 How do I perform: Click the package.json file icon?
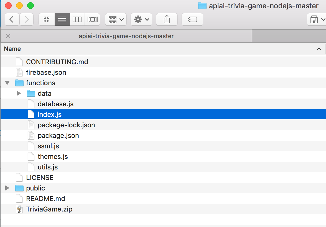pos(31,135)
